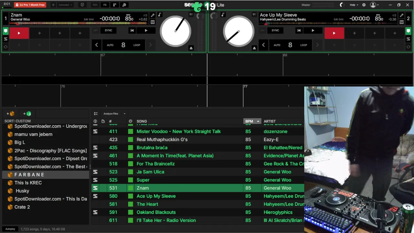Image resolution: width=414 pixels, height=233 pixels.
Task: Halve the auto loop size on deck 1
Action: tap(96, 45)
